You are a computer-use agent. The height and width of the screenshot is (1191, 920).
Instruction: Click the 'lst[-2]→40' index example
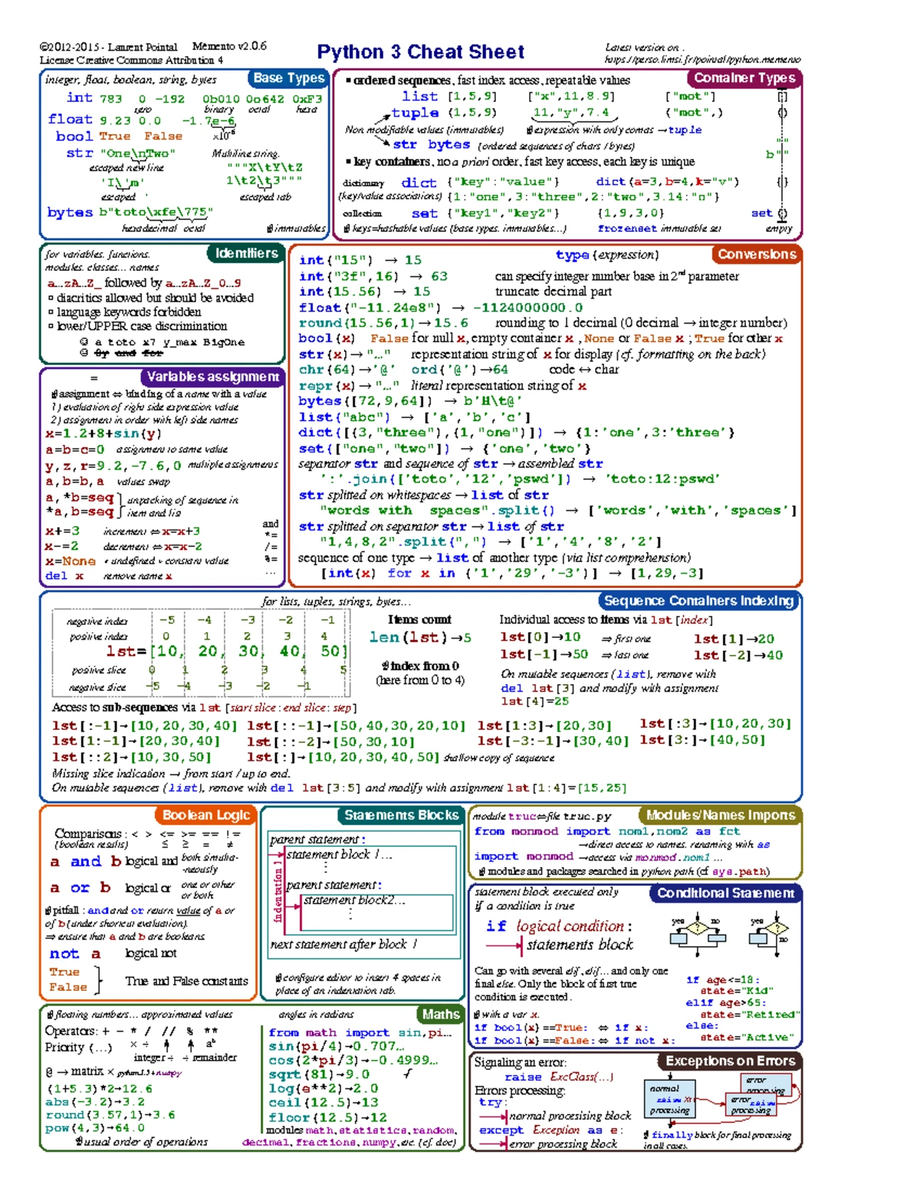click(738, 655)
